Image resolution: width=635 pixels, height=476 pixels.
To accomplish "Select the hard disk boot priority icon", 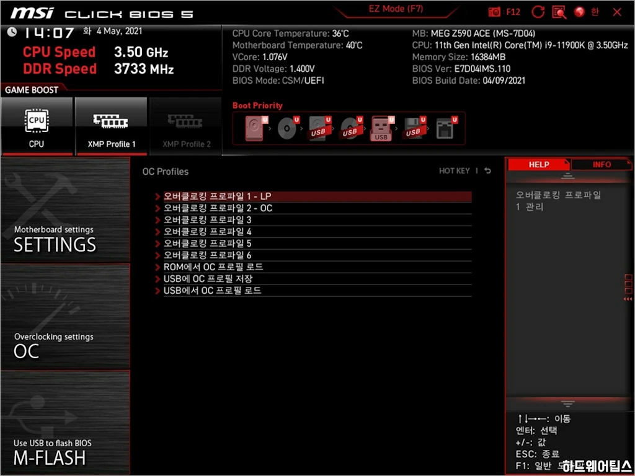I will 255,128.
